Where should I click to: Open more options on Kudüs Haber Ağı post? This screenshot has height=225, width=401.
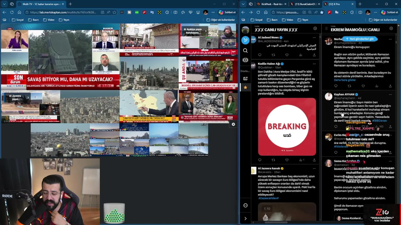(x=314, y=64)
